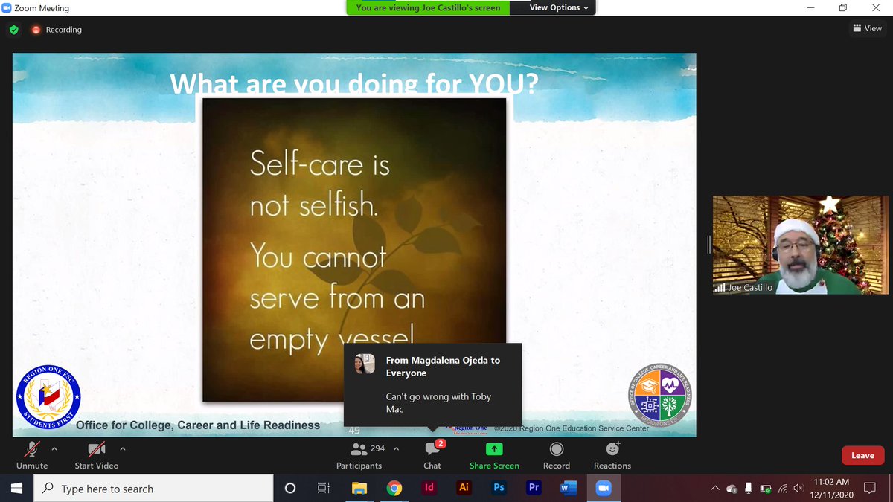The width and height of the screenshot is (893, 502).
Task: Click the Recording indicator
Action: click(x=57, y=30)
